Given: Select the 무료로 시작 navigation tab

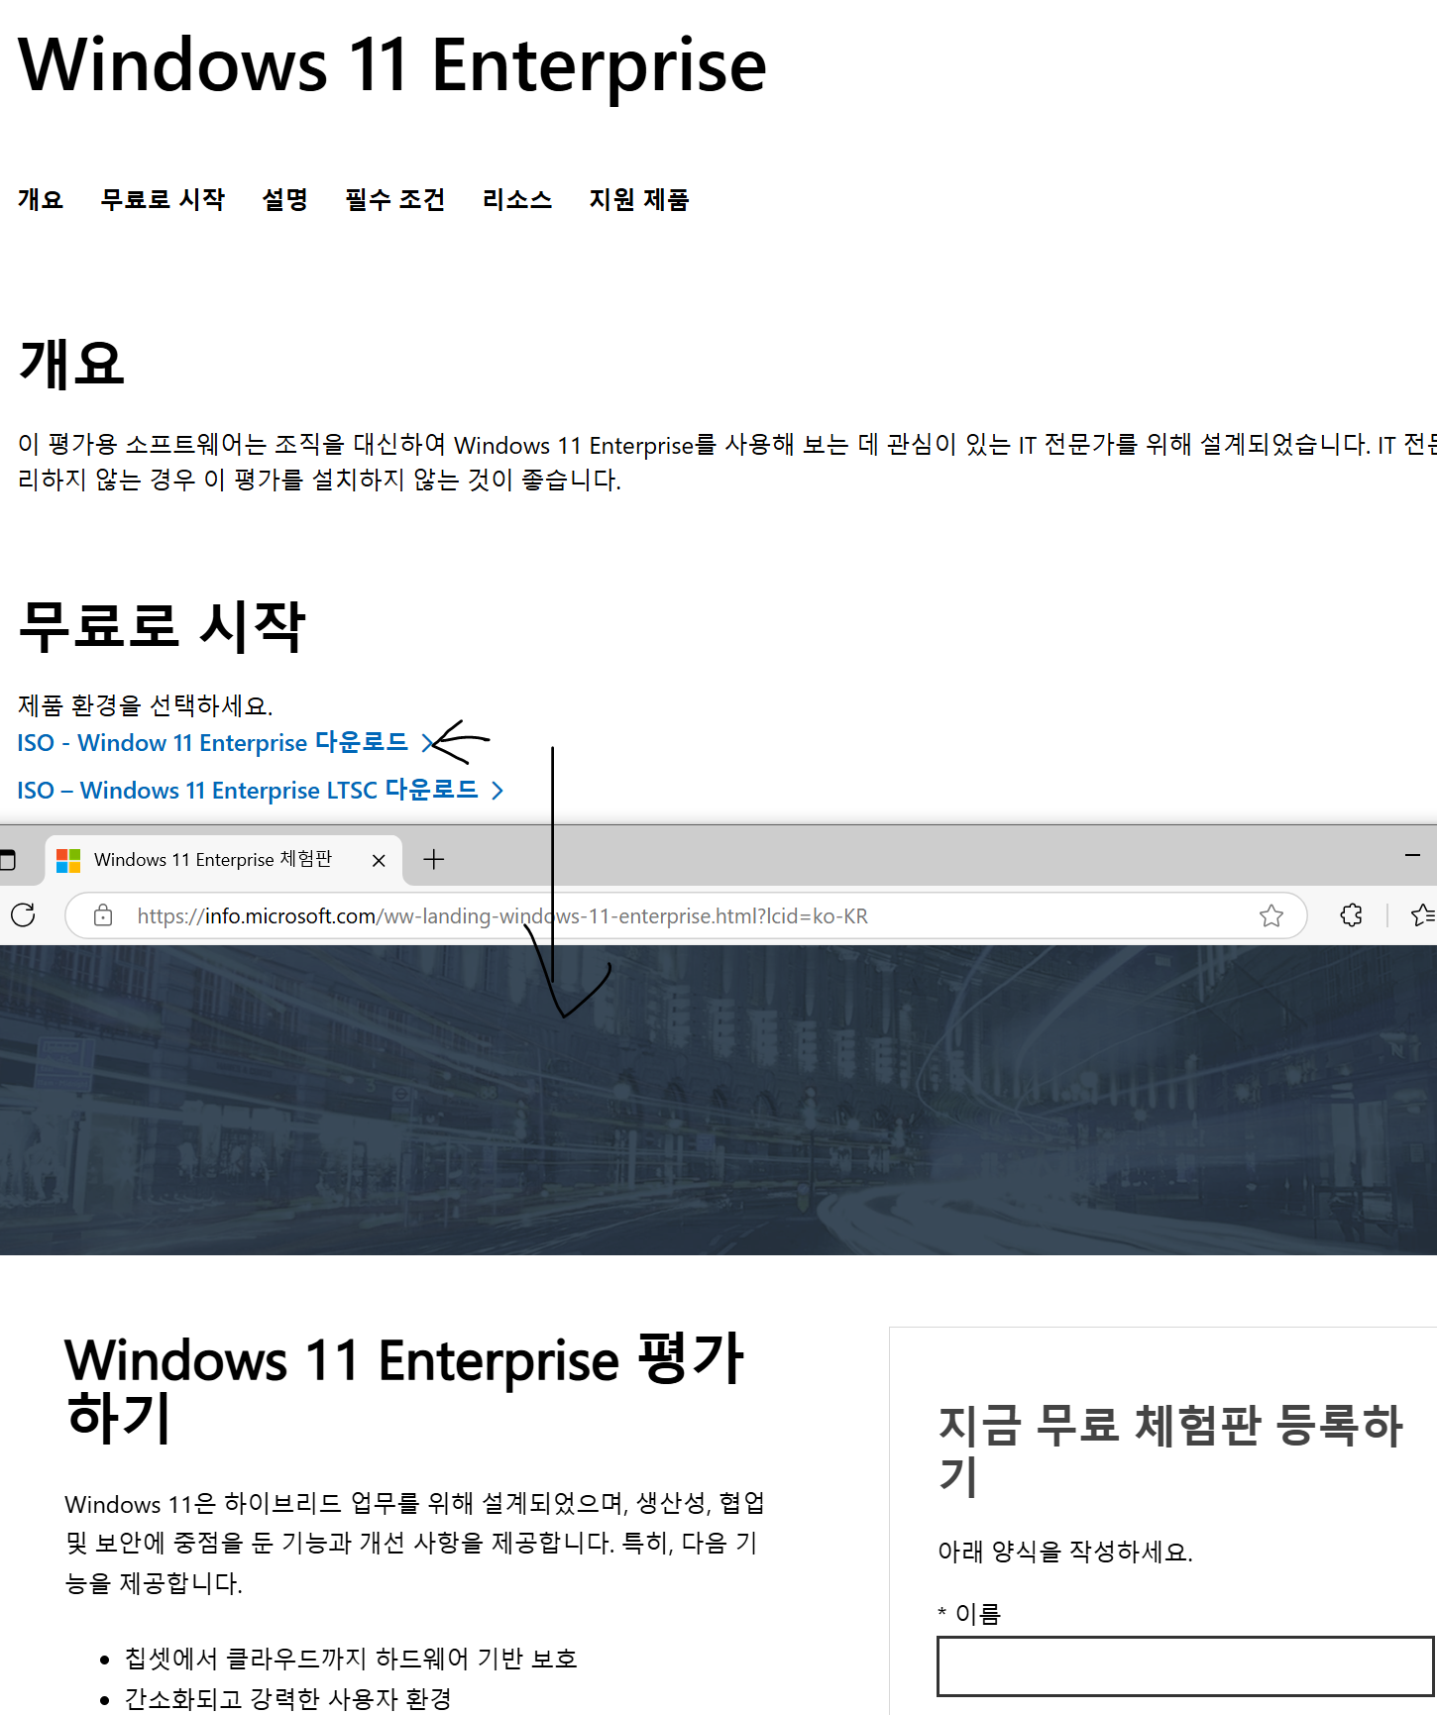Looking at the screenshot, I should click(x=163, y=199).
